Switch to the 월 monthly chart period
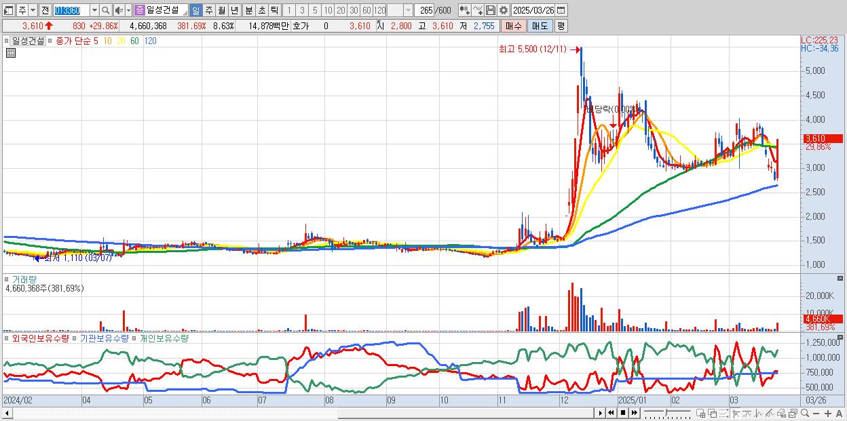Screen dimensions: 847x421 point(221,10)
